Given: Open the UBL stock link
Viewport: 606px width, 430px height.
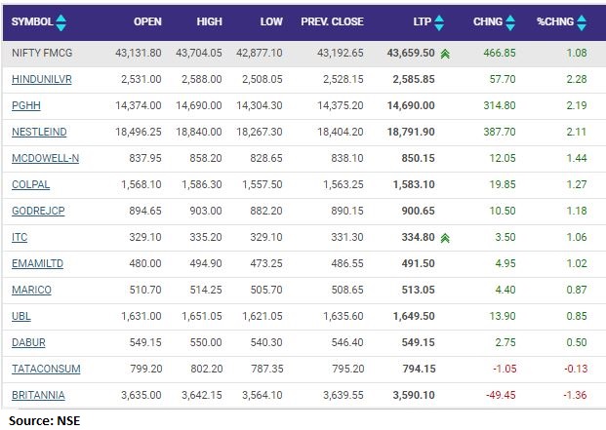Looking at the screenshot, I should [x=20, y=316].
